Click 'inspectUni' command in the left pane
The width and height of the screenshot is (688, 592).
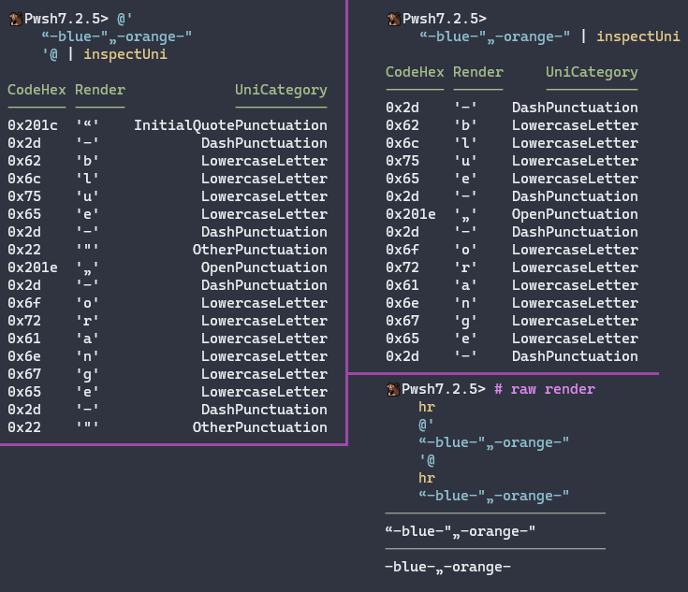click(125, 54)
